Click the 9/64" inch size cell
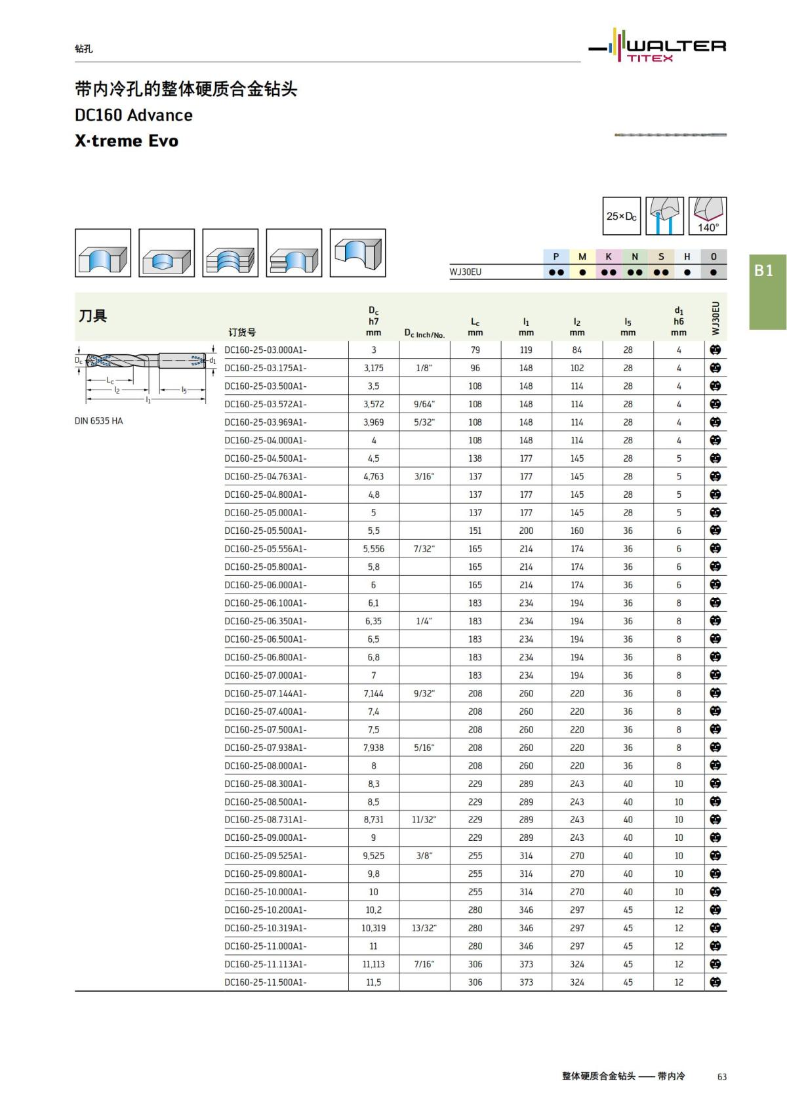 click(424, 404)
